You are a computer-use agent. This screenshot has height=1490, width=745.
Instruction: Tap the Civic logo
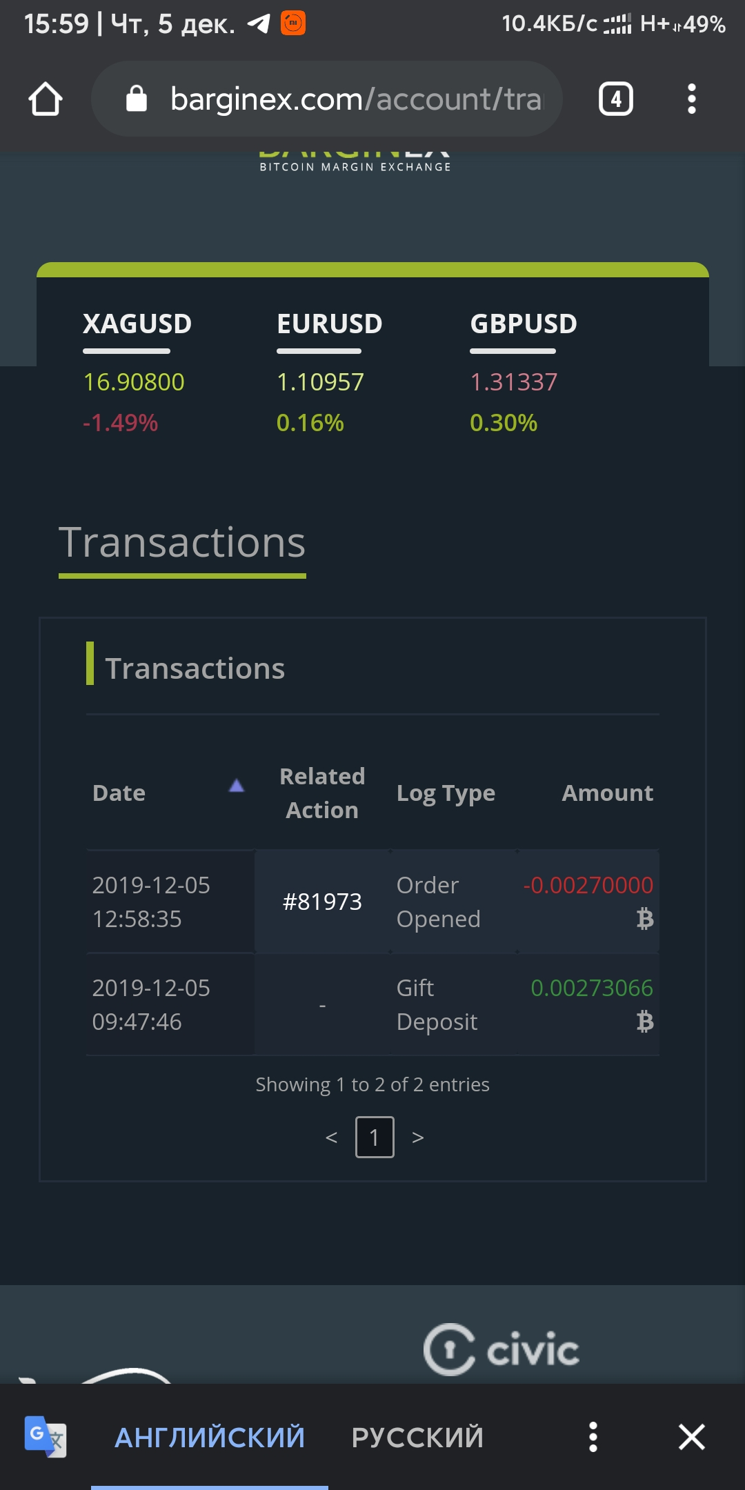(x=501, y=1349)
